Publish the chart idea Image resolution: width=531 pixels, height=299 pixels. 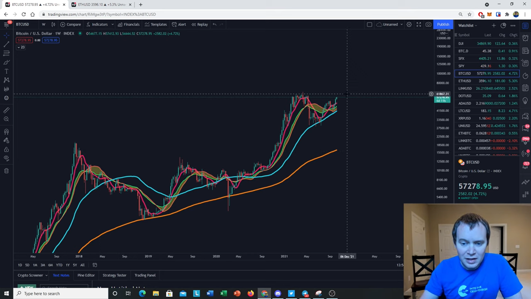click(x=443, y=24)
